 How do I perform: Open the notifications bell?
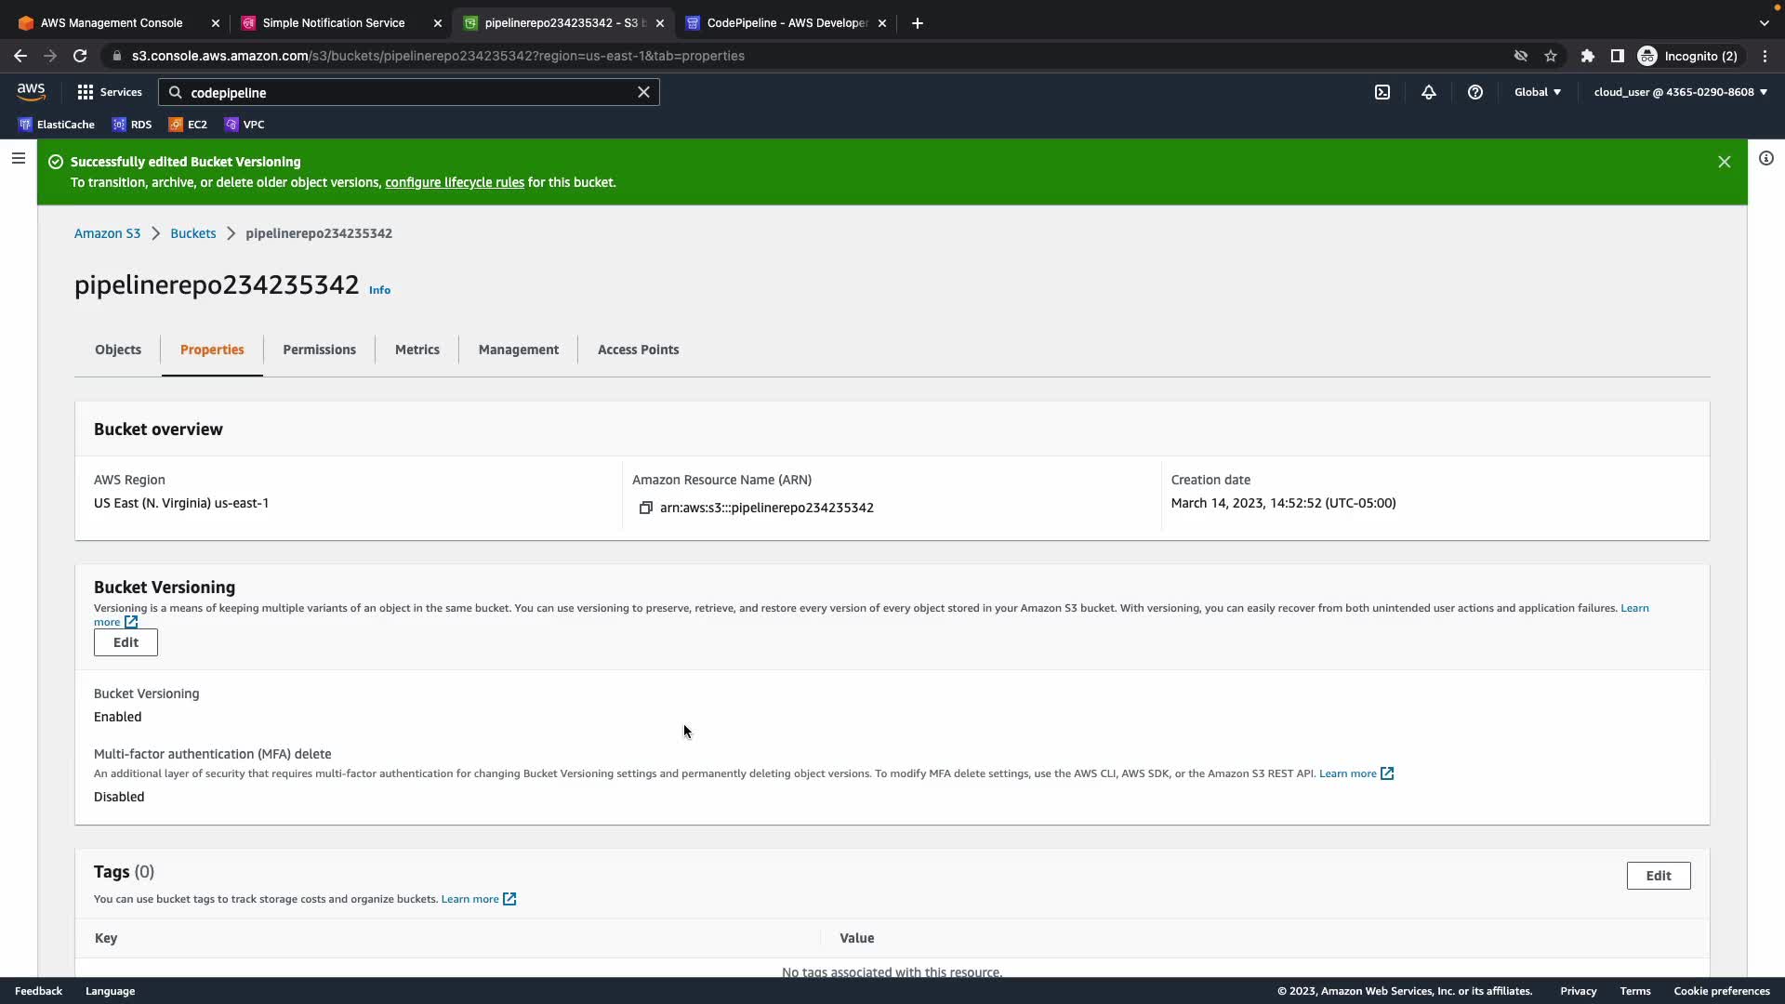pos(1429,92)
